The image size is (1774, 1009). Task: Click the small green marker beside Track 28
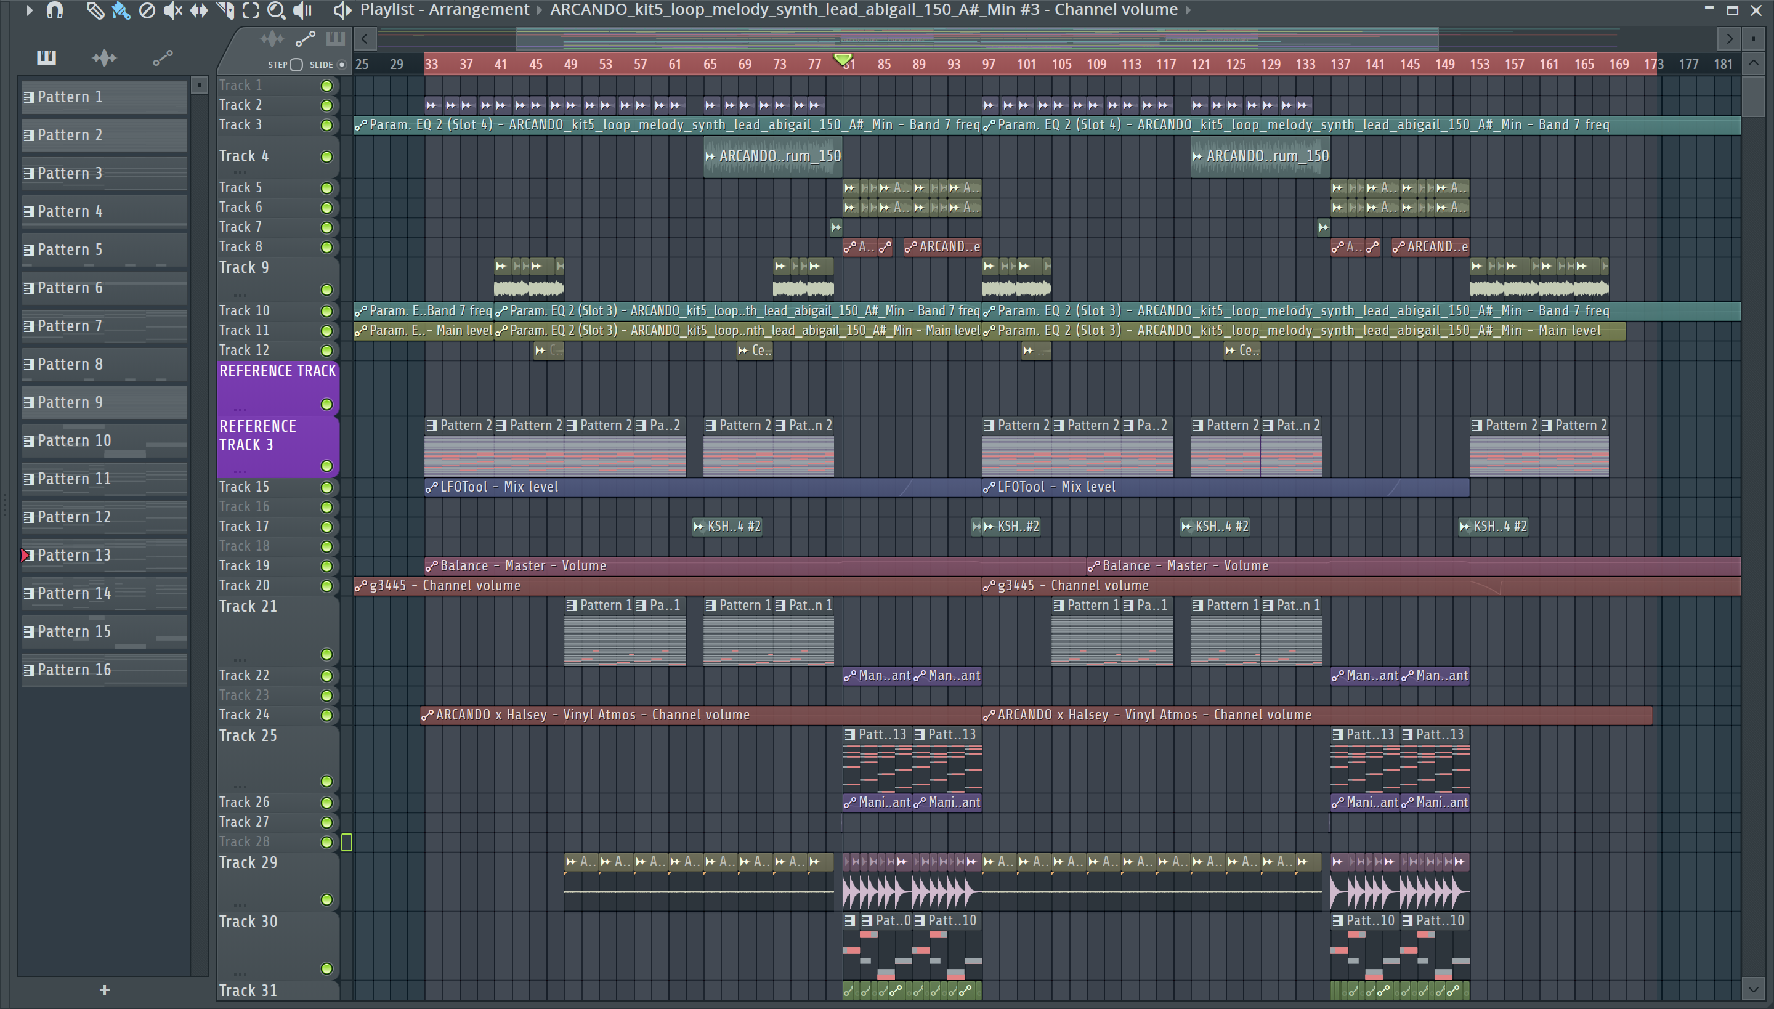[x=346, y=843]
